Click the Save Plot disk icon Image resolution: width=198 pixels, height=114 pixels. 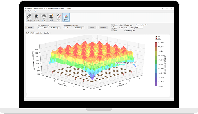coord(112,29)
